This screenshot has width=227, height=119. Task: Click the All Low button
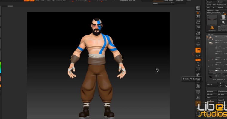coord(212,94)
